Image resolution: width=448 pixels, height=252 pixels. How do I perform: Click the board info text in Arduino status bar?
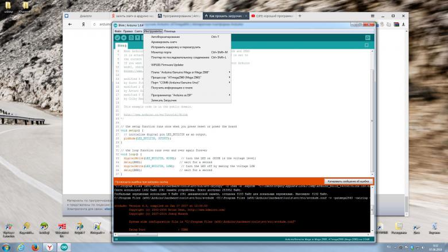(327, 239)
